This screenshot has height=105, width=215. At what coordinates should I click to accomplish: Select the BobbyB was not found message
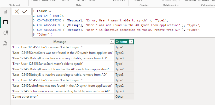coord(63,69)
